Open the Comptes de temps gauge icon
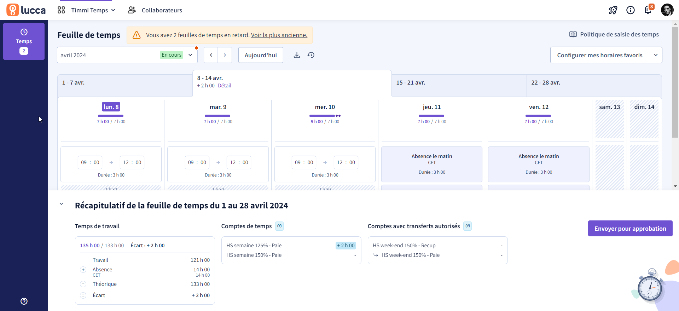The height and width of the screenshot is (311, 679). [279, 226]
